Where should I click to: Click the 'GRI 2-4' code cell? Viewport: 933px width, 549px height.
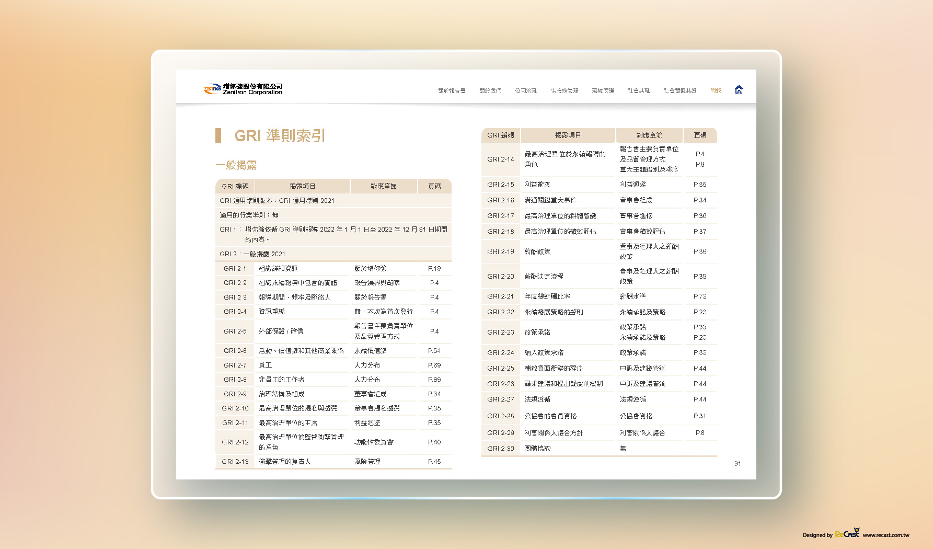235,311
